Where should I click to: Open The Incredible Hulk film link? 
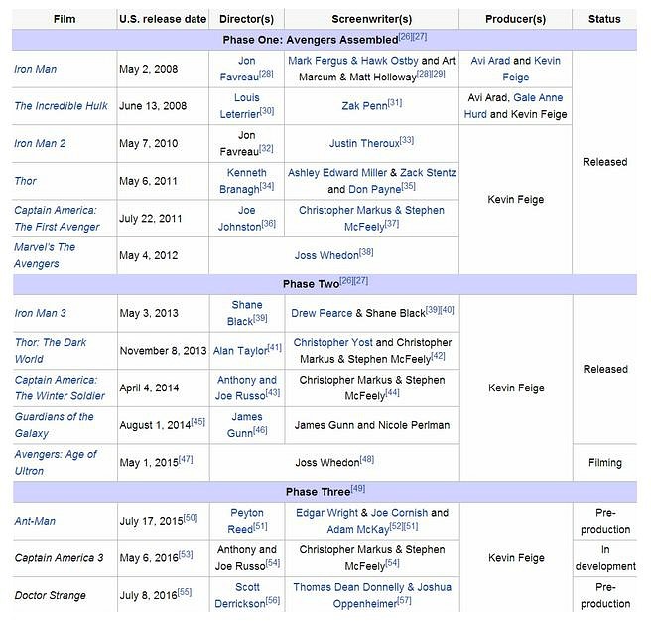[62, 106]
